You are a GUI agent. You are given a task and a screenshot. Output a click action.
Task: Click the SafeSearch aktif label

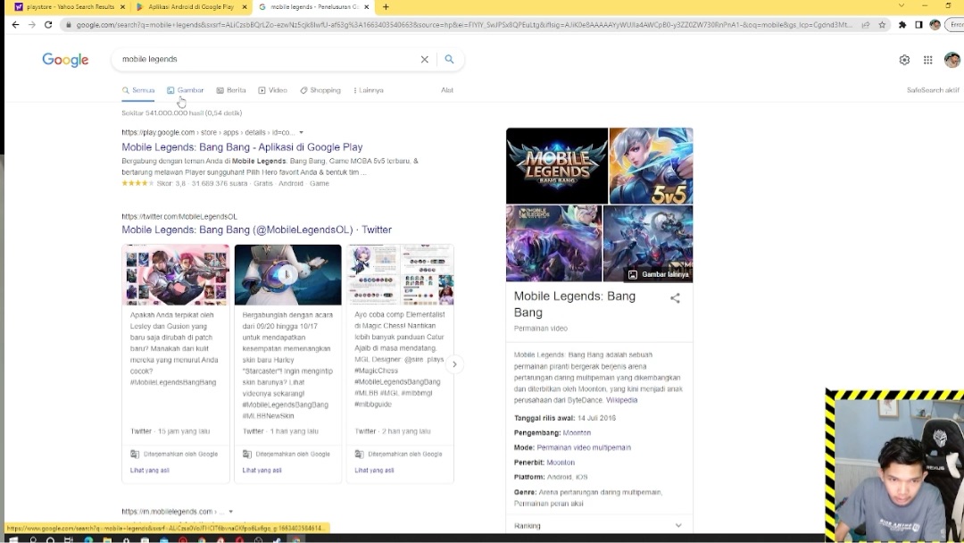click(x=933, y=90)
